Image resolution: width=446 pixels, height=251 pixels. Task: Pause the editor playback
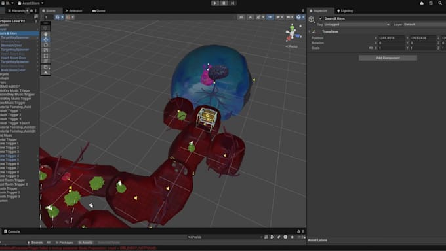[224, 3]
